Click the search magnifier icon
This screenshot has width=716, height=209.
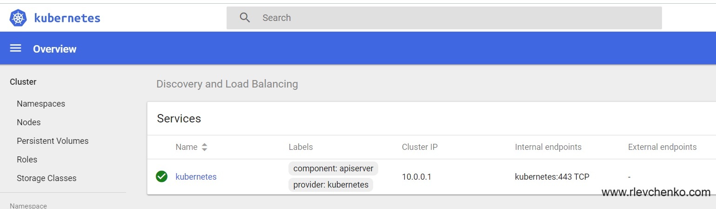[x=245, y=18]
